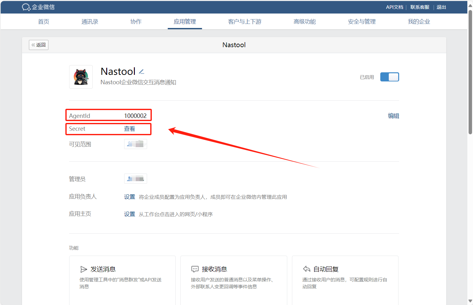Click the Nastool app cat avatar
The width and height of the screenshot is (473, 305).
(81, 77)
